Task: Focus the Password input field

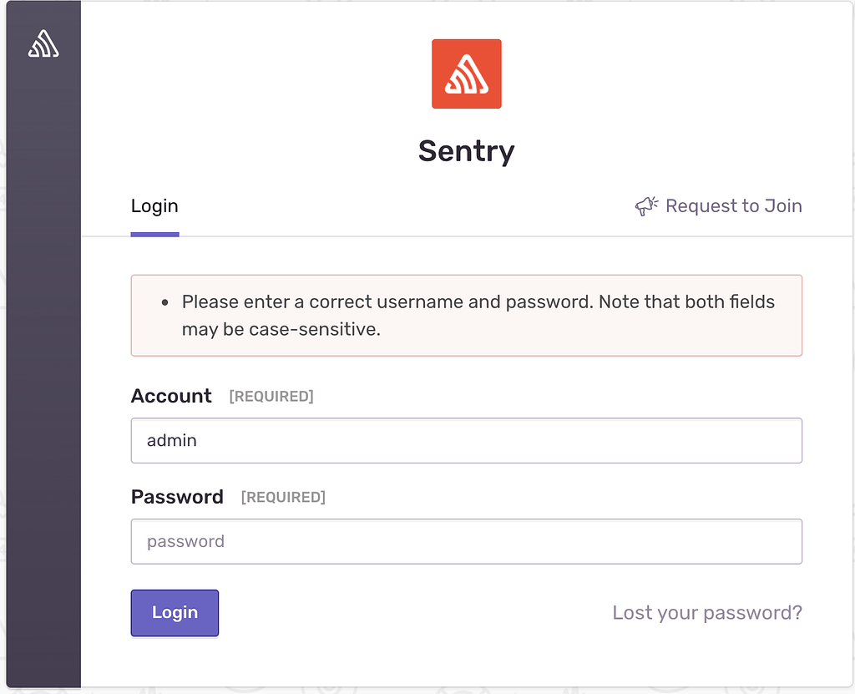Action: click(466, 541)
